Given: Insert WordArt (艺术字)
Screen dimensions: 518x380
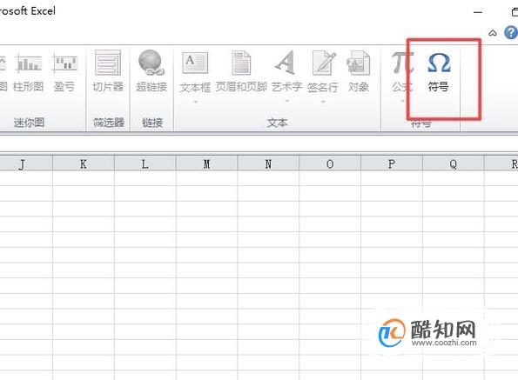Looking at the screenshot, I should [286, 71].
